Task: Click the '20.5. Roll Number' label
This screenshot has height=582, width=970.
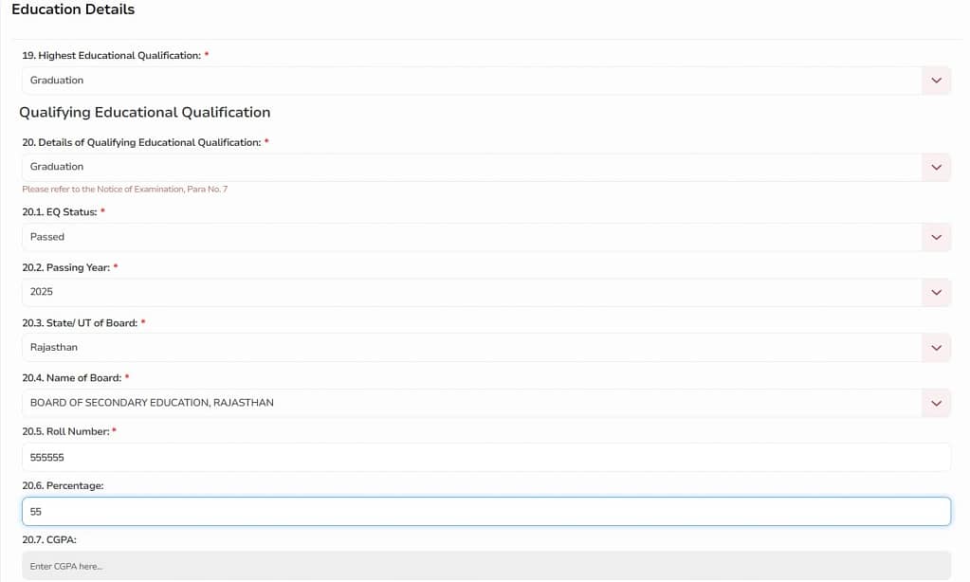Action: 68,431
